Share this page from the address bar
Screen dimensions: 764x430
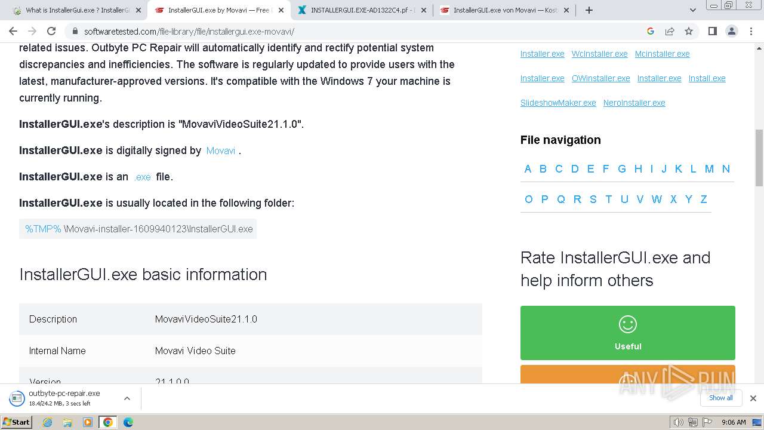(670, 31)
